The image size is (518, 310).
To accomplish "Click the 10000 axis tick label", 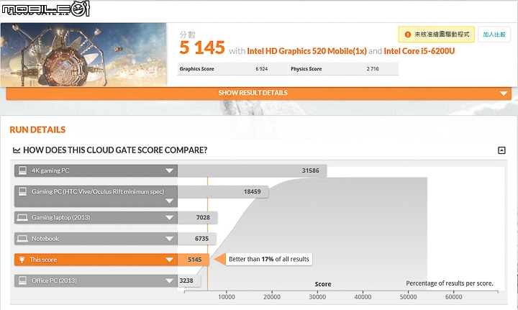I will pyautogui.click(x=227, y=297).
